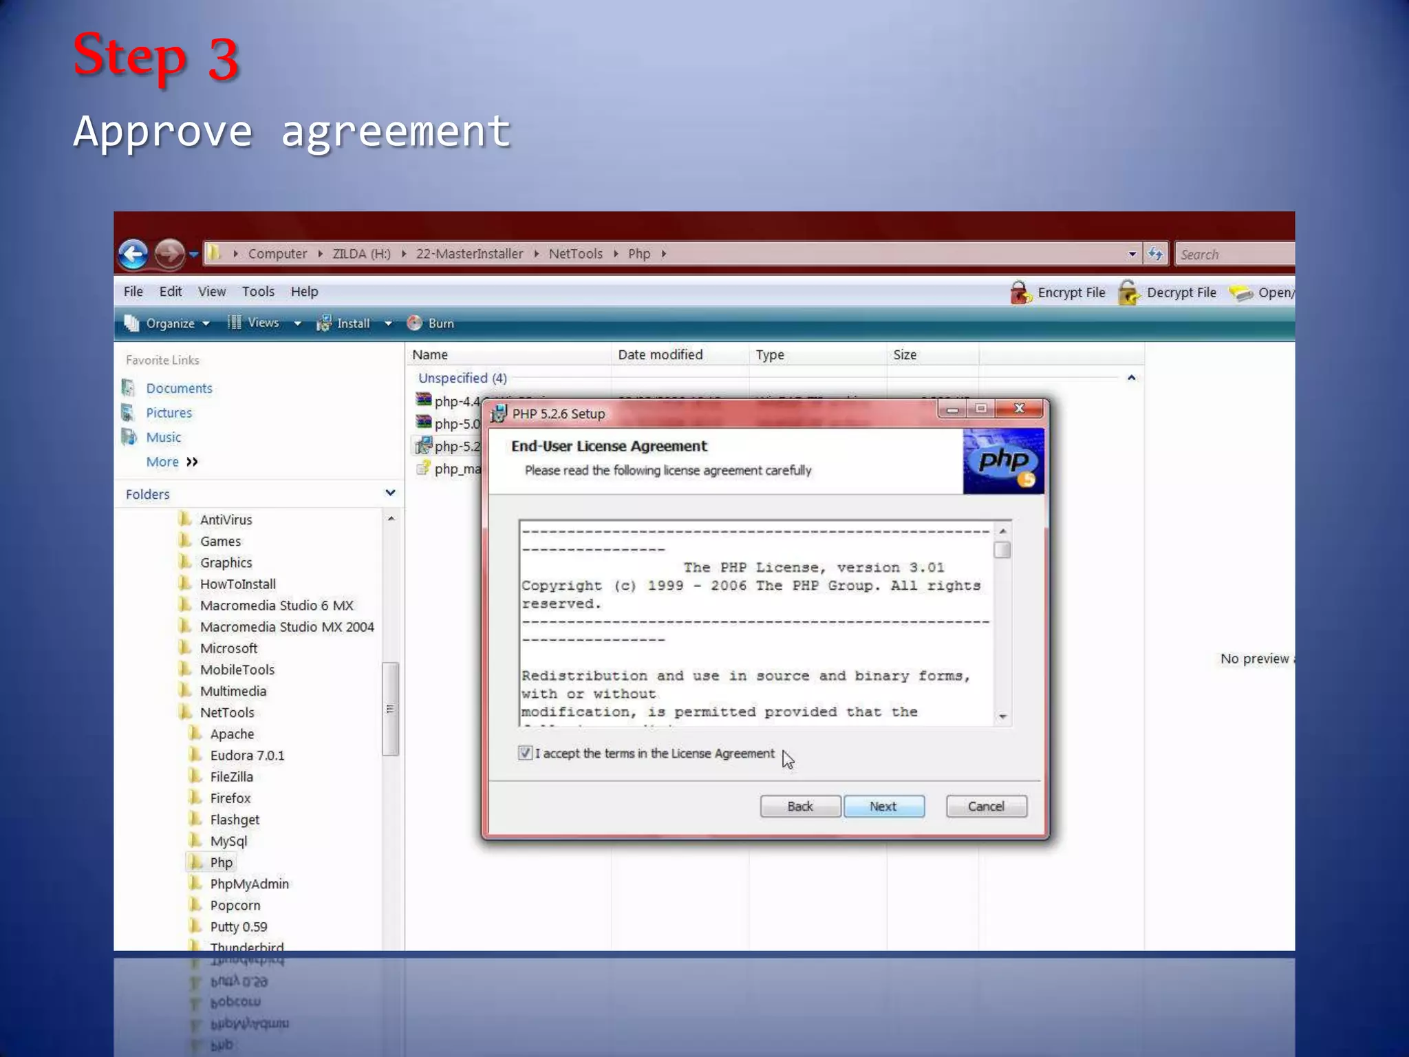The height and width of the screenshot is (1057, 1409).
Task: Open the File menu
Action: pyautogui.click(x=133, y=292)
